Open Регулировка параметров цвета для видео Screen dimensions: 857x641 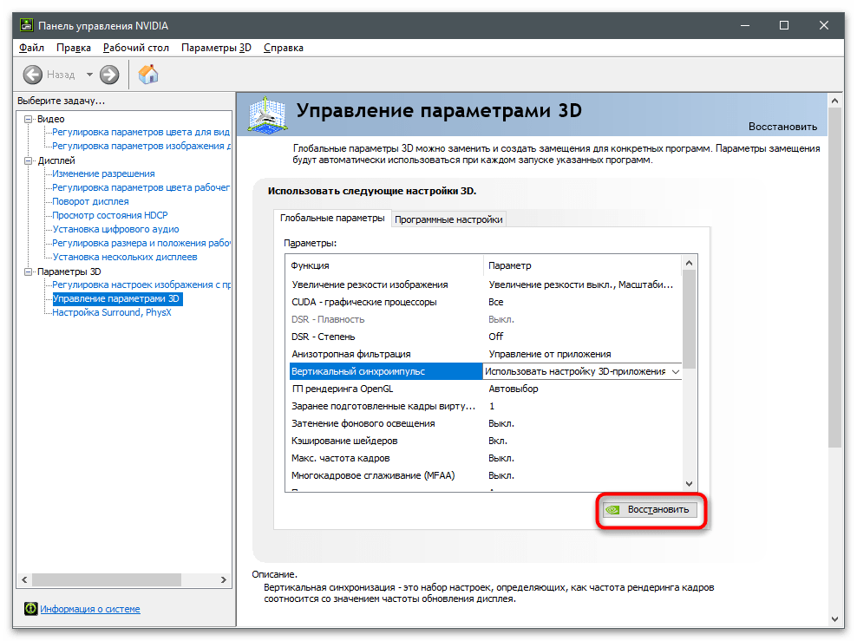coord(141,132)
